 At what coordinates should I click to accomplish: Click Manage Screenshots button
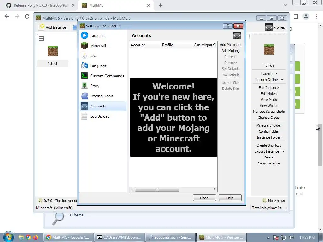pos(269,111)
